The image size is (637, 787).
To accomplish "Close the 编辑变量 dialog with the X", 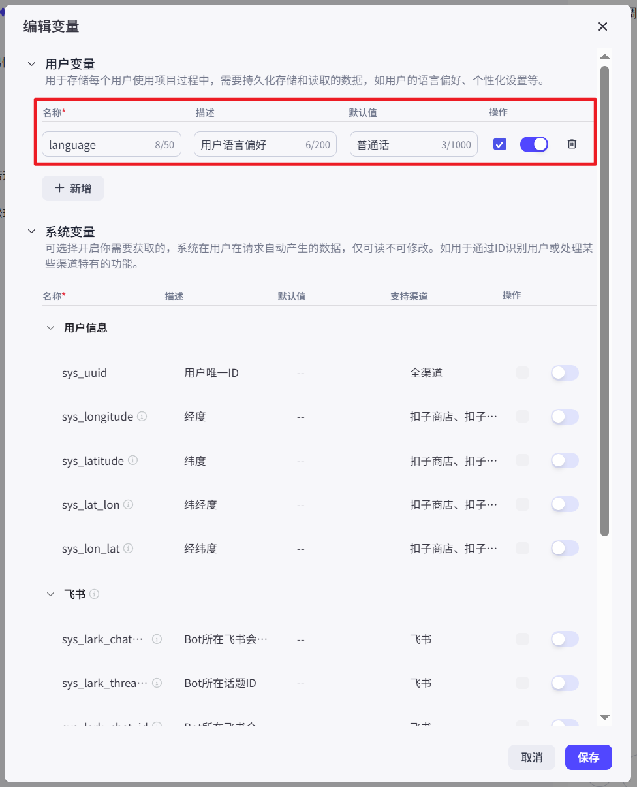I will 602,27.
